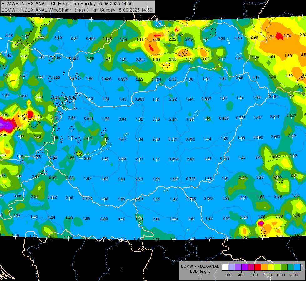Click the wind shear value 0.772
Viewport: 306px width, 281px height.
pyautogui.click(x=52, y=197)
